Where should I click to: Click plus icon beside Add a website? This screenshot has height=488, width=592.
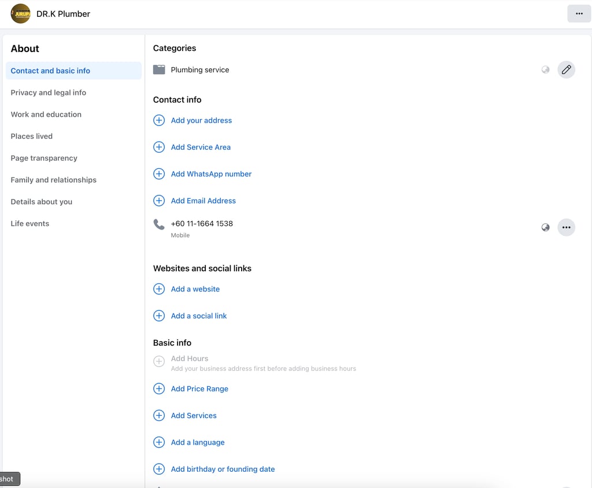click(159, 289)
